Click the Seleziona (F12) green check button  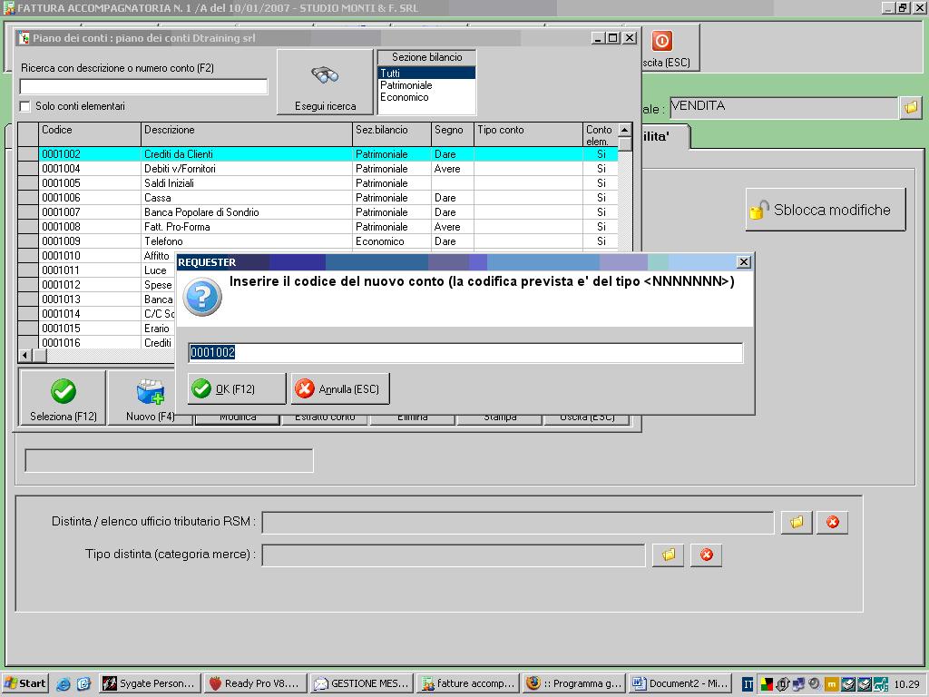63,398
